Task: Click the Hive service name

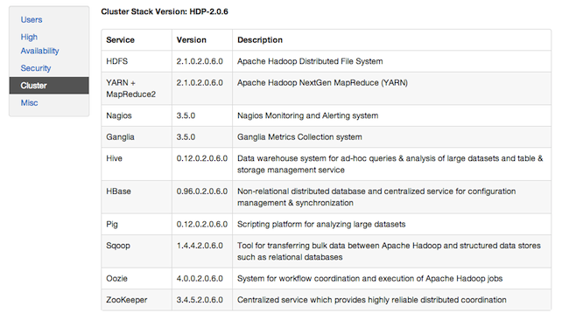Action: coord(114,158)
